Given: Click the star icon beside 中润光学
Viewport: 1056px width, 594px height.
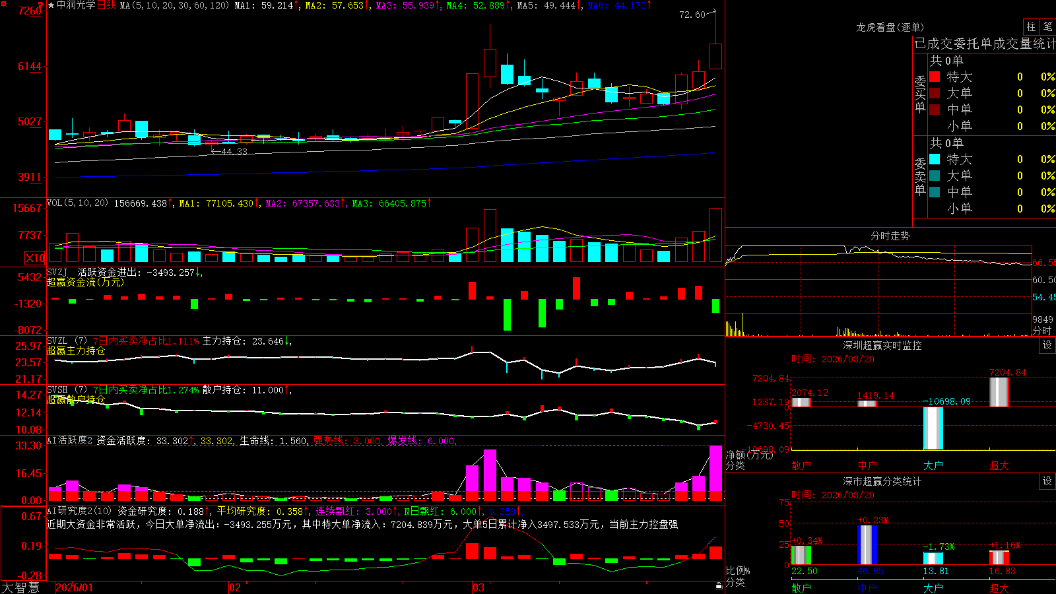Looking at the screenshot, I should tap(51, 5).
